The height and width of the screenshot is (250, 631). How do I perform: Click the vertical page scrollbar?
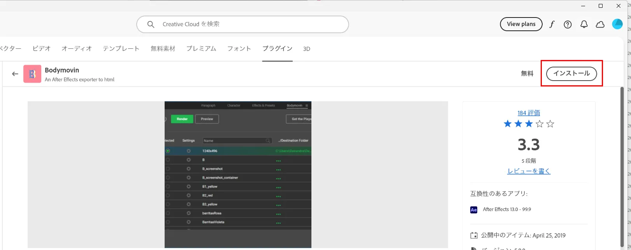[x=622, y=164]
